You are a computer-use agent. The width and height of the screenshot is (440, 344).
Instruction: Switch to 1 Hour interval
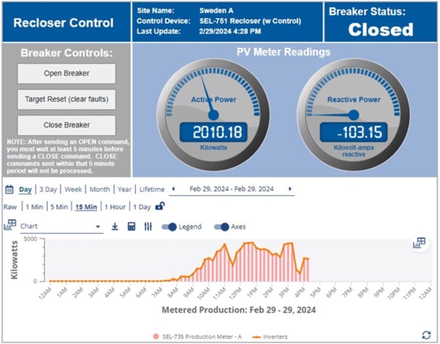tap(115, 207)
